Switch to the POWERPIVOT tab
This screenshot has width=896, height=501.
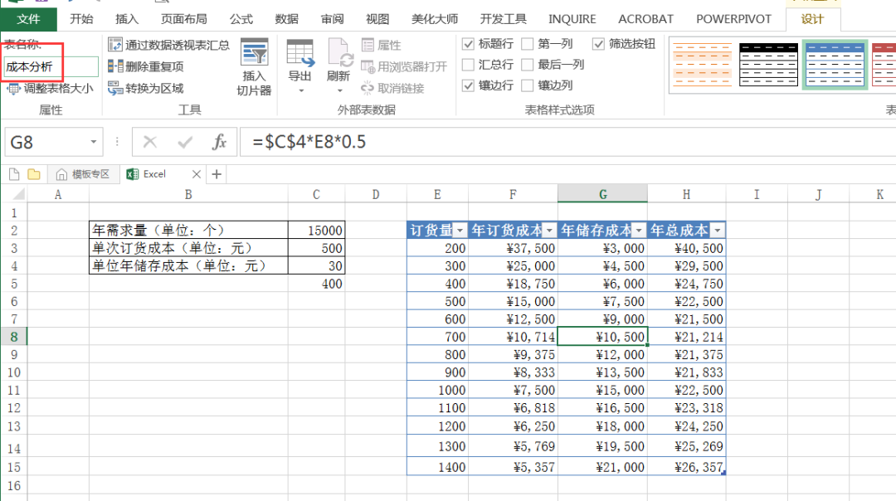pyautogui.click(x=733, y=19)
